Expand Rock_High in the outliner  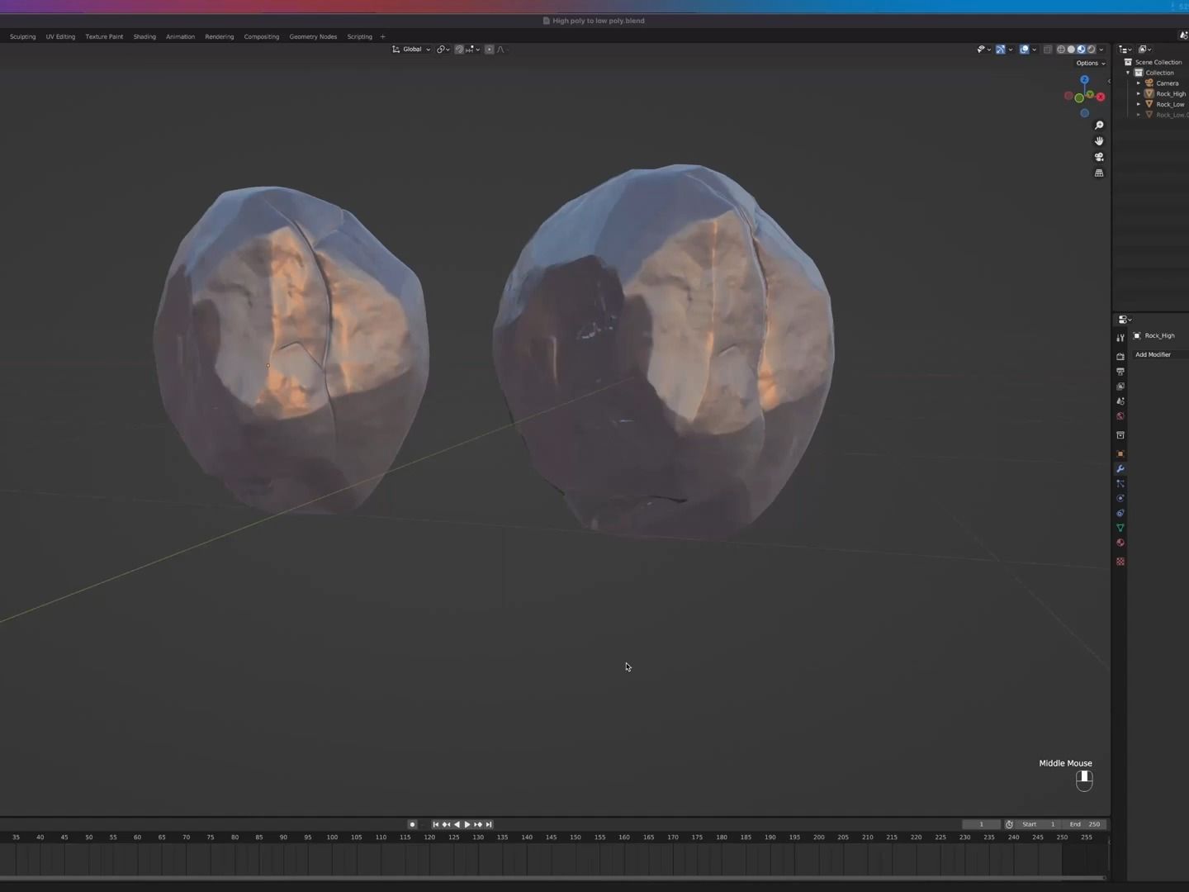[x=1139, y=93]
